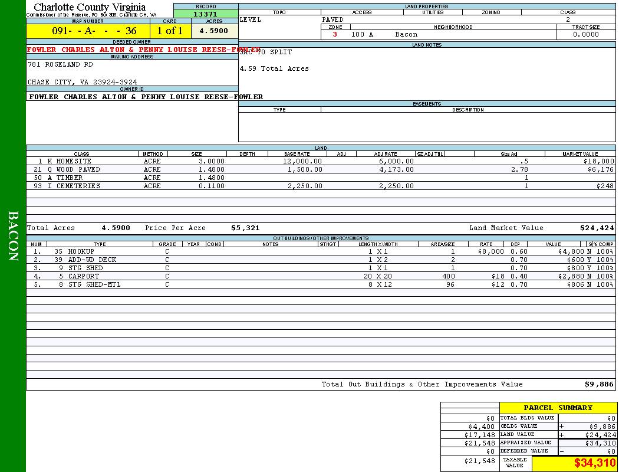Click the acres field showing 4.5900
This screenshot has width=619, height=472.
click(x=214, y=31)
